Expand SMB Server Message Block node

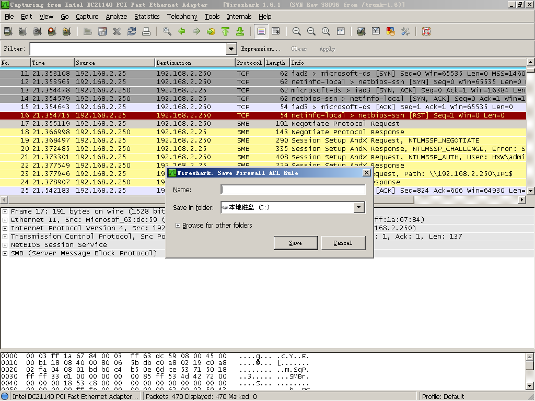pyautogui.click(x=5, y=253)
